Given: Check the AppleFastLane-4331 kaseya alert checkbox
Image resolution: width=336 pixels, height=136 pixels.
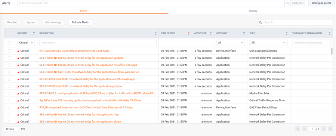Looking at the screenshot, I should tap(9, 101).
